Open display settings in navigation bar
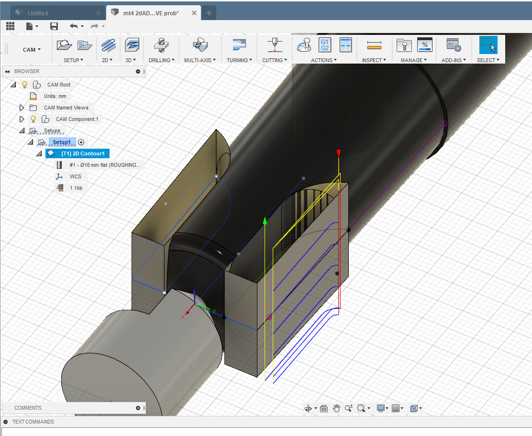Screen dimensions: 532x436 click(381, 408)
